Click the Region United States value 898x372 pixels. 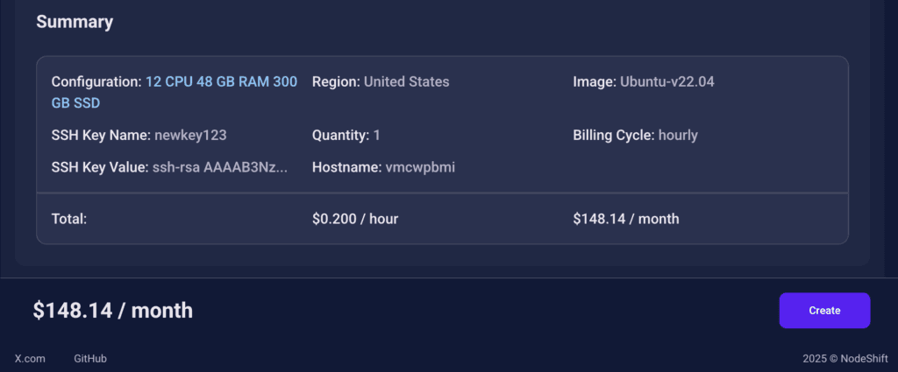407,81
